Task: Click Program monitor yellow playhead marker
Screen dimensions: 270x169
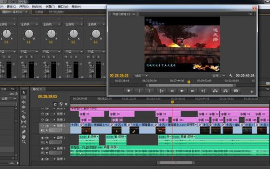Action: pyautogui.click(x=189, y=82)
